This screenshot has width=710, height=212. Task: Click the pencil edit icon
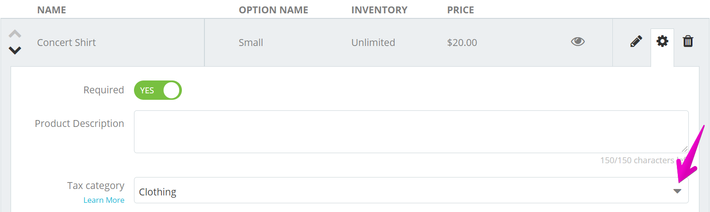636,42
